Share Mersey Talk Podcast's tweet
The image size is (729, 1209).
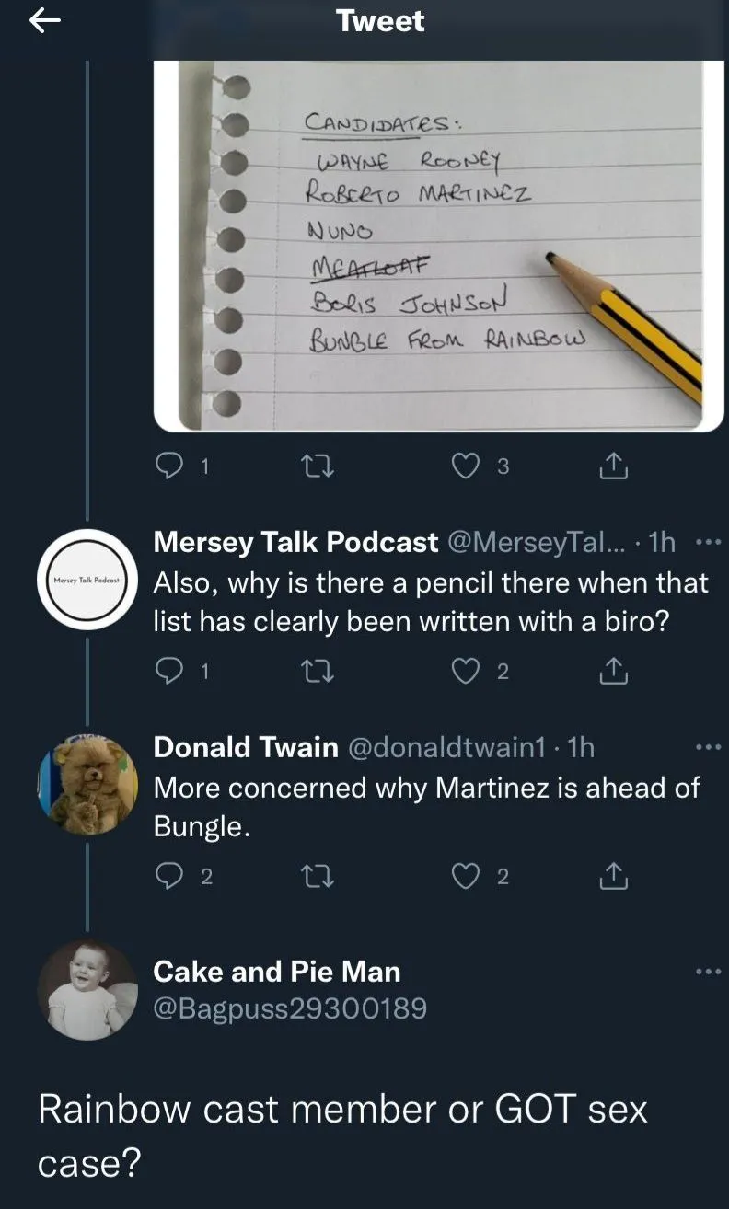[613, 673]
